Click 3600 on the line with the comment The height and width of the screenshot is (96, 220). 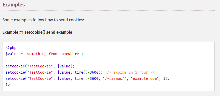point(94,72)
